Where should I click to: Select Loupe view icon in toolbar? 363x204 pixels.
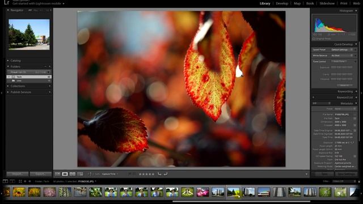click(65, 174)
